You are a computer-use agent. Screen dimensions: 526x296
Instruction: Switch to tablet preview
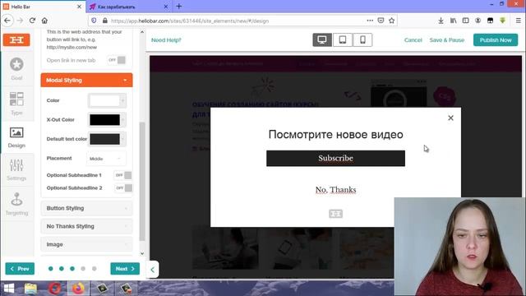(343, 40)
